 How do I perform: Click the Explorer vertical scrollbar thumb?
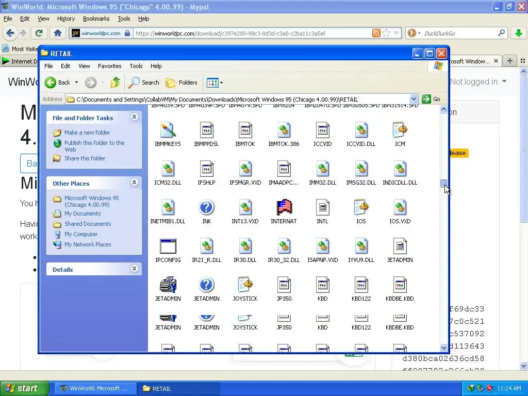point(443,183)
